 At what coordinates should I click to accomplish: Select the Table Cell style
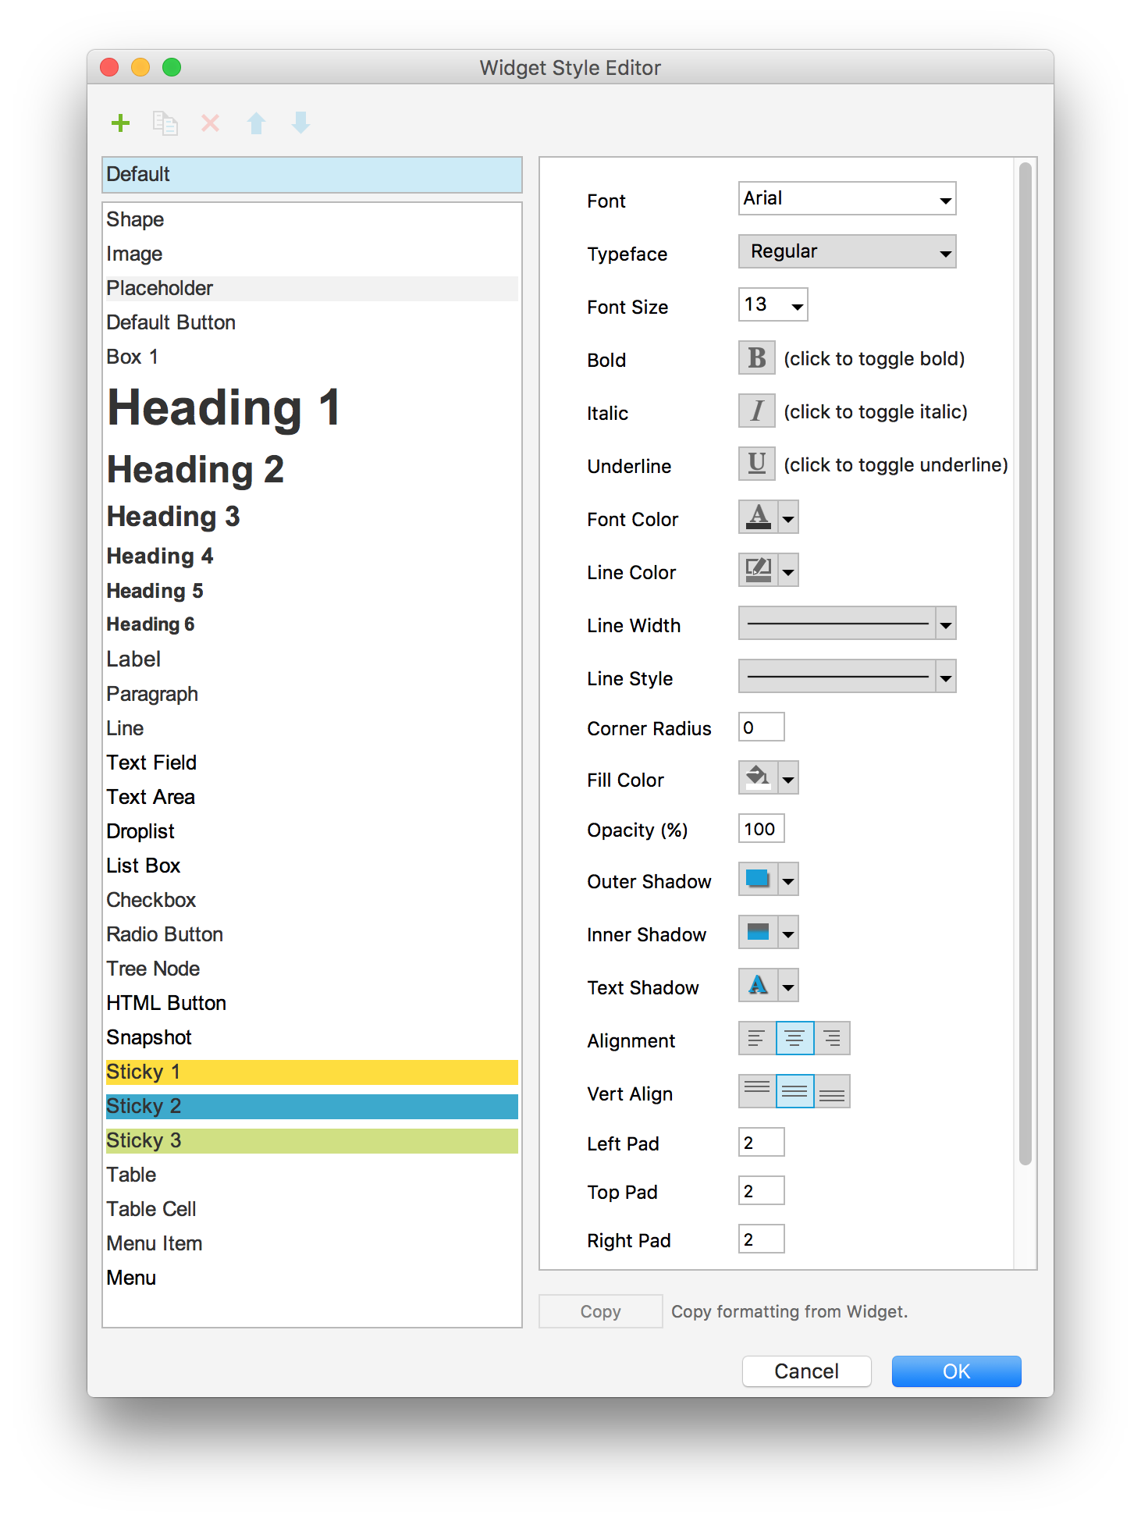(311, 1209)
